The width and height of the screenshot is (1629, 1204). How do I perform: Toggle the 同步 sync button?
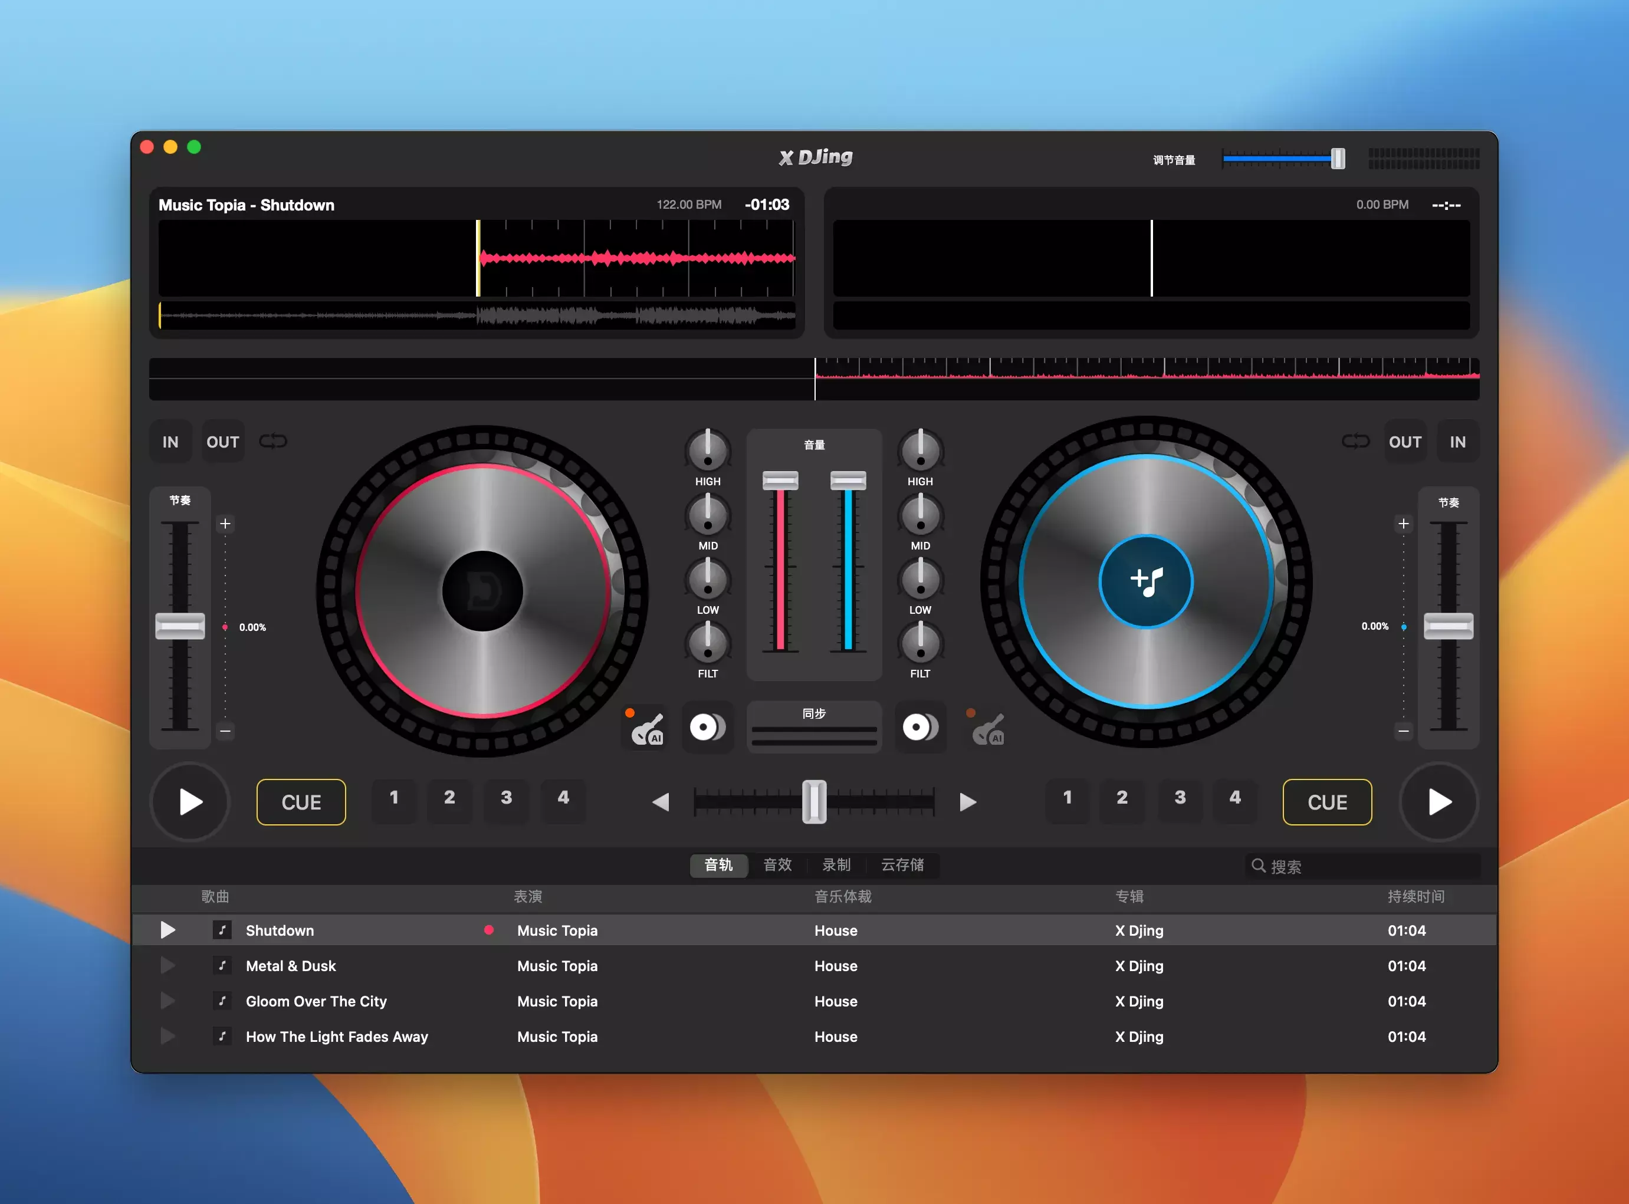[x=814, y=726]
